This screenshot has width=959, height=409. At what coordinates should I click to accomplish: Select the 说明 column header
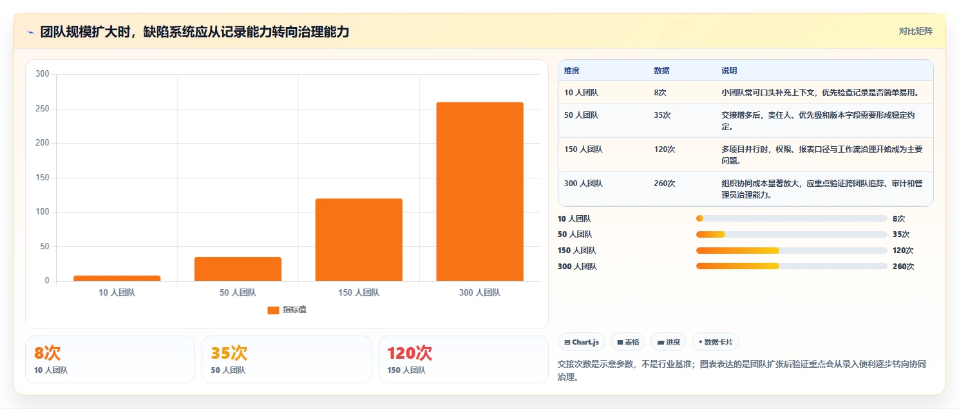(x=729, y=71)
